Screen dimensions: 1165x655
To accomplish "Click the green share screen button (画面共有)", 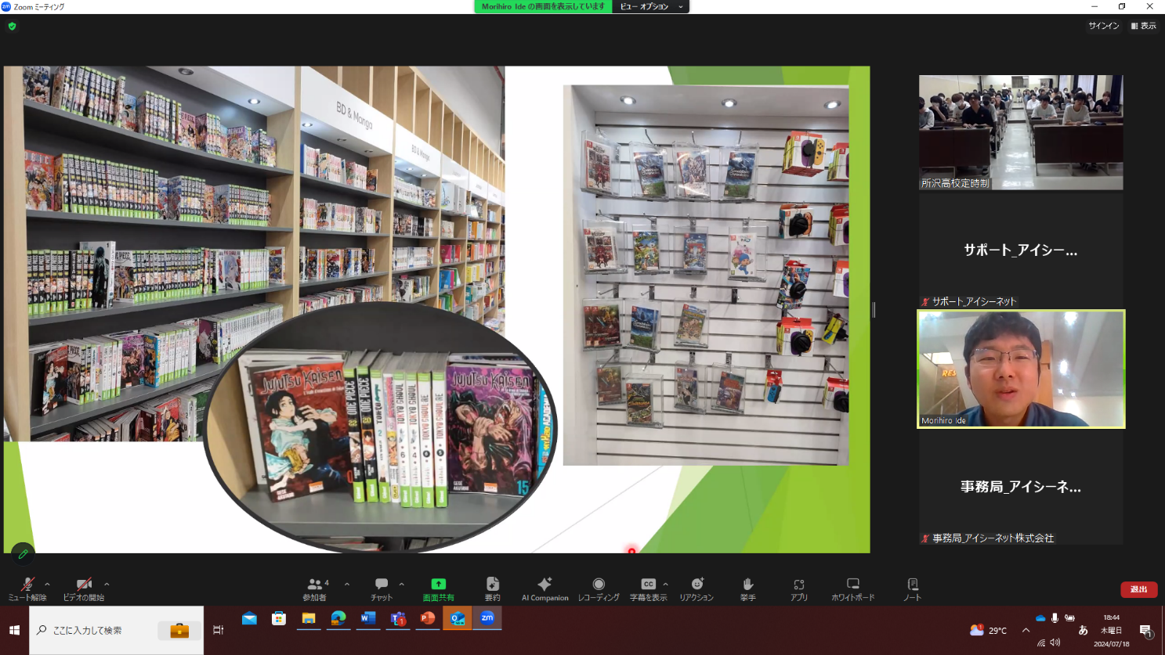I will tap(438, 589).
